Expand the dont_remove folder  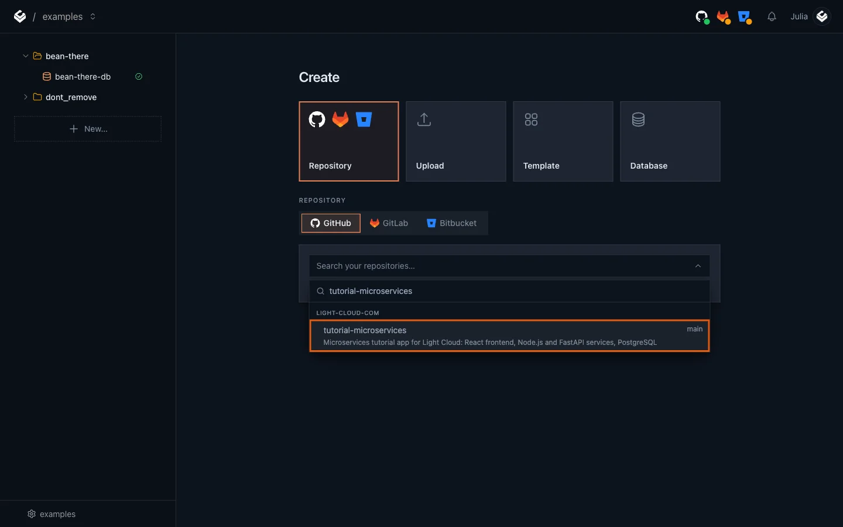[25, 97]
